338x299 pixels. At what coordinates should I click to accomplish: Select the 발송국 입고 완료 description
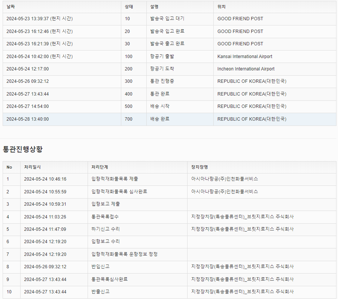167,31
